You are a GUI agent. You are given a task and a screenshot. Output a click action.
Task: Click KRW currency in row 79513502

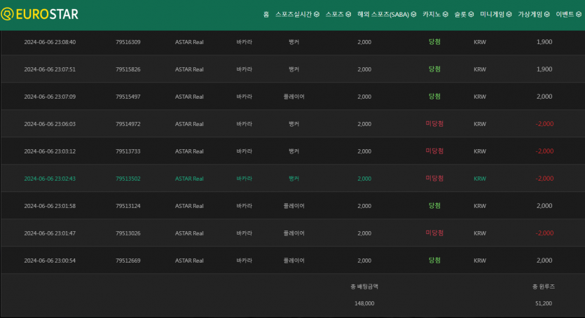tap(480, 179)
